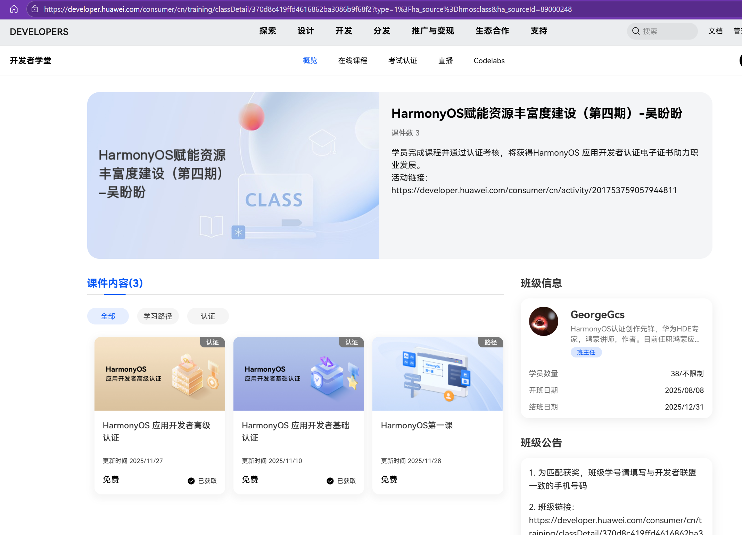Screen dimensions: 742x535
Task: Open the 生态合作 navigation dropdown
Action: tap(492, 31)
